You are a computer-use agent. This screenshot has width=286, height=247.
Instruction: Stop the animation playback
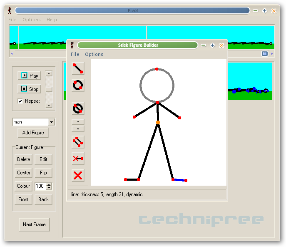click(x=30, y=89)
